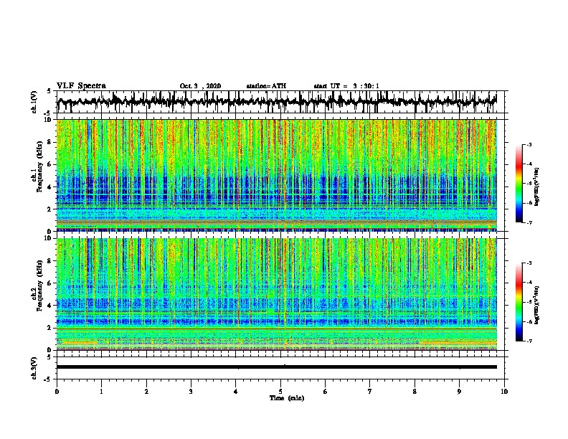Screen dimensions: 568x439
Task: Click the lower color scale bar for ch.2
Action: [x=519, y=302]
